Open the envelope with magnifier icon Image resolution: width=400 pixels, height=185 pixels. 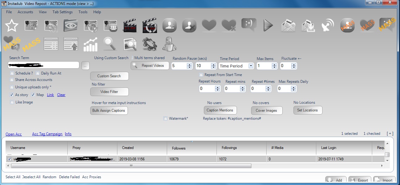[288, 26]
